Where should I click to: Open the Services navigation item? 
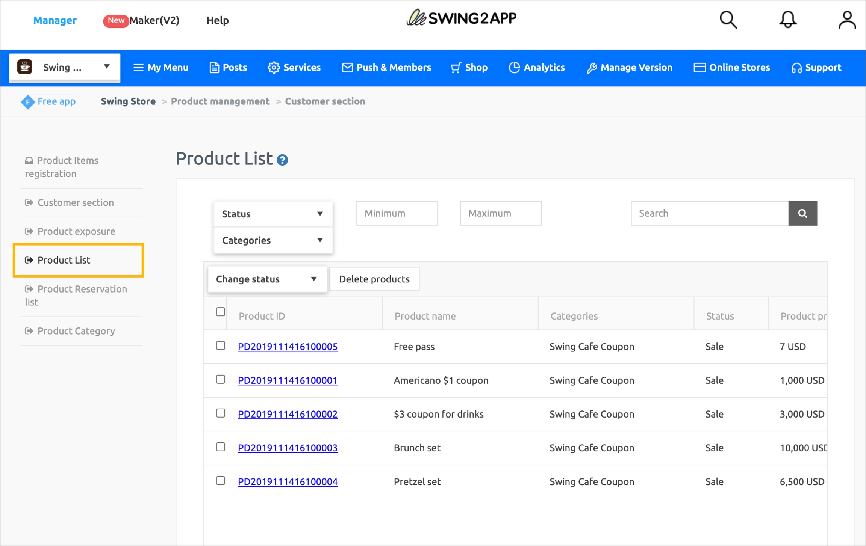pos(294,68)
